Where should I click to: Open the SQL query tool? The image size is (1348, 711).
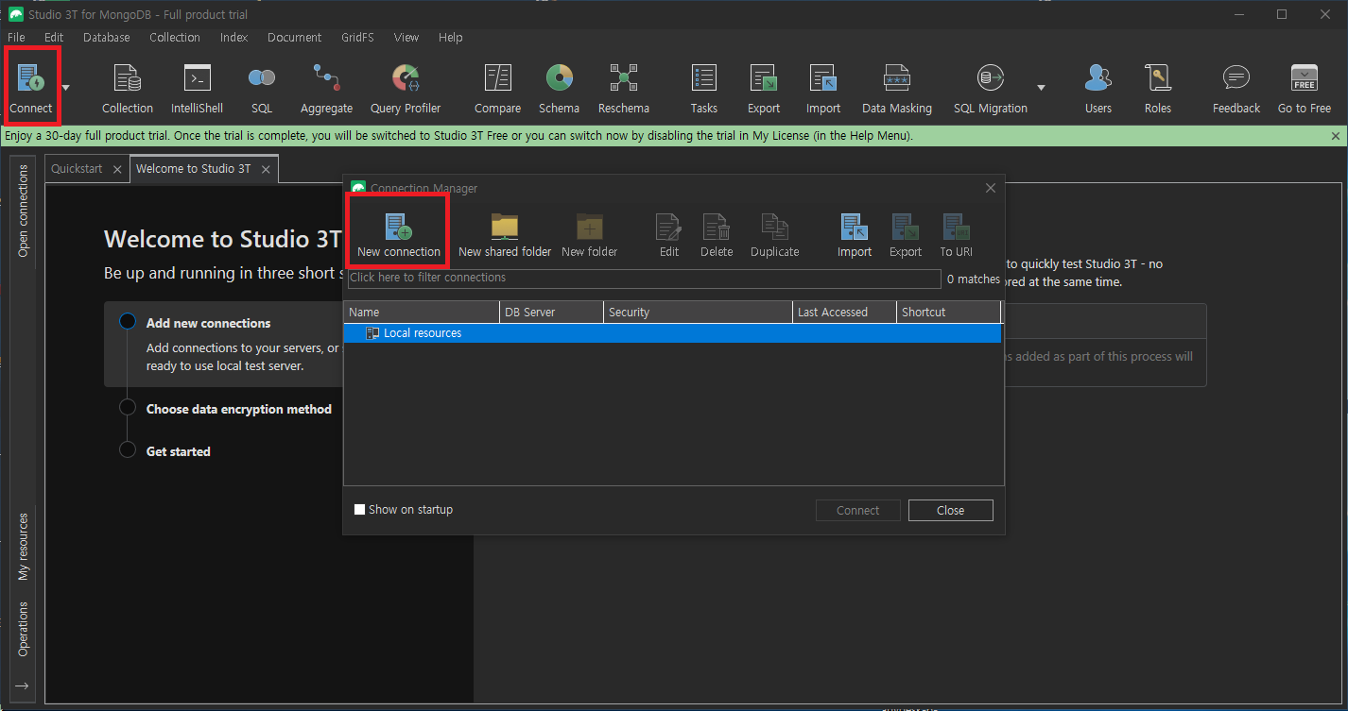tap(262, 90)
